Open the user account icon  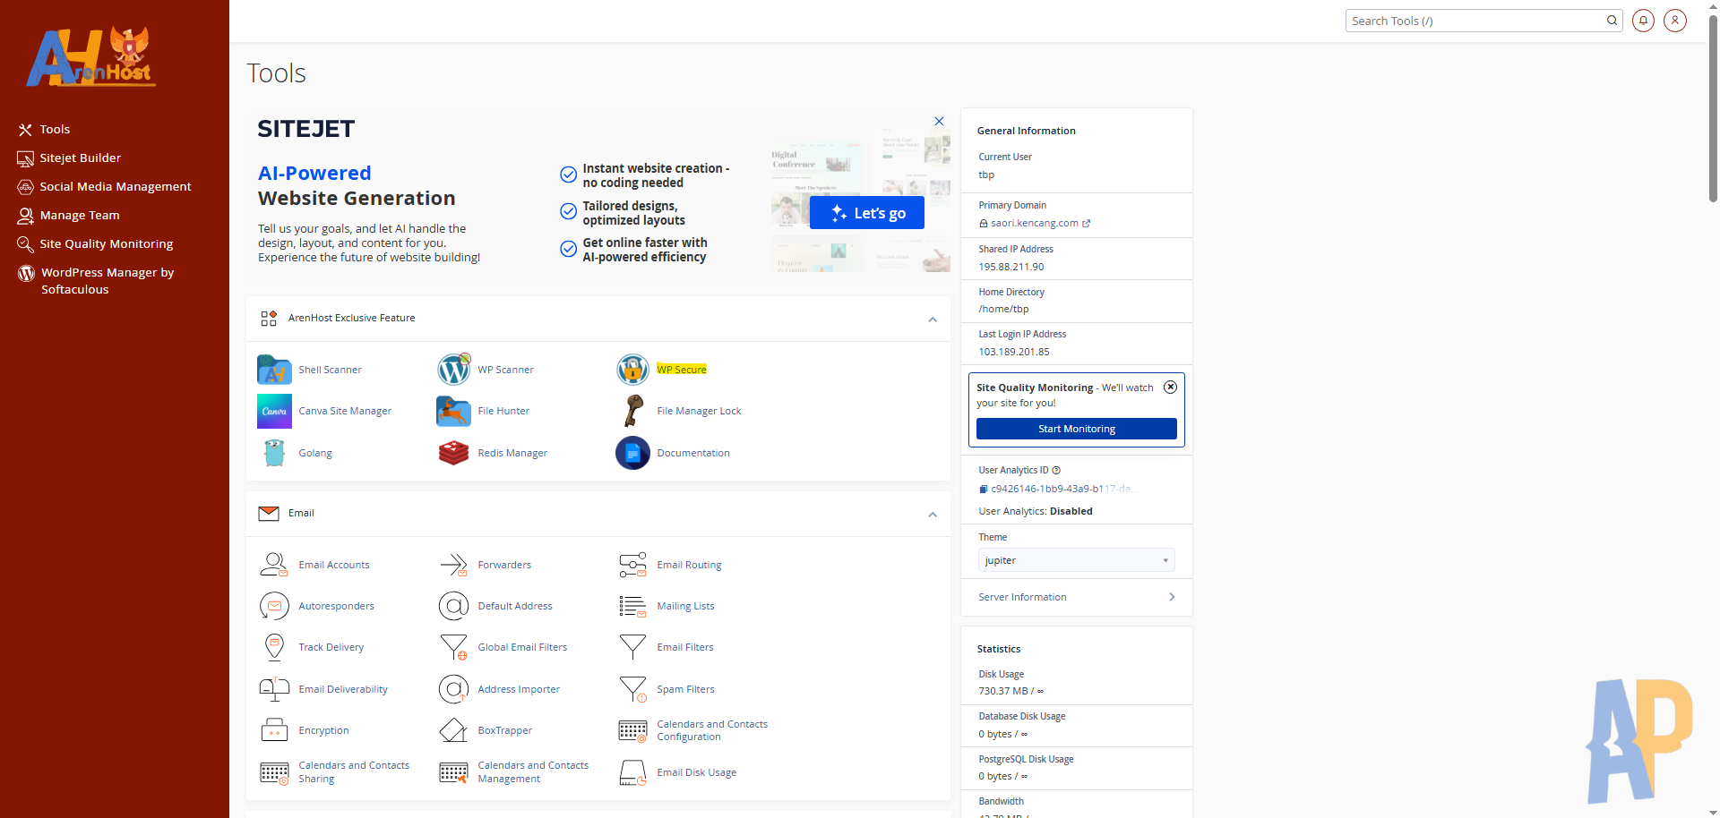click(x=1674, y=21)
